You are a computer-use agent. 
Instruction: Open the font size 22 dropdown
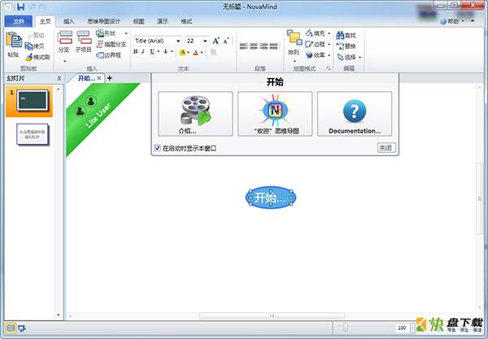[205, 41]
